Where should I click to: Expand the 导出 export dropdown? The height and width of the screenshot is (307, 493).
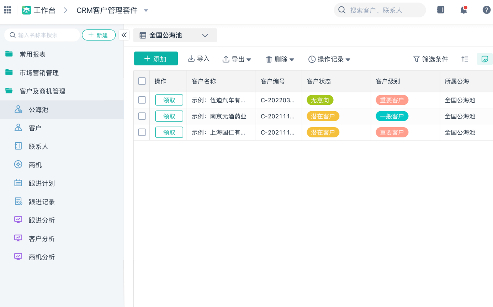(249, 60)
